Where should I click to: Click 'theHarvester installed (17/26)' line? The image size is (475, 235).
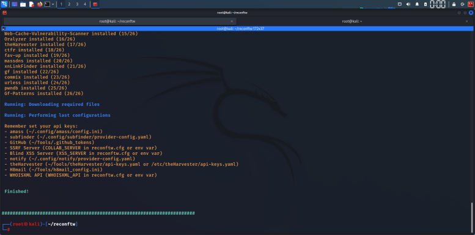coord(45,44)
